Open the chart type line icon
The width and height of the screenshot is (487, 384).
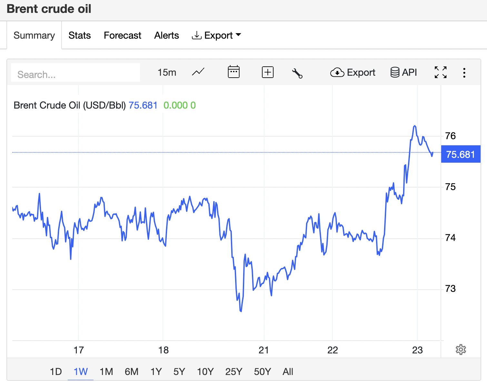(x=198, y=72)
